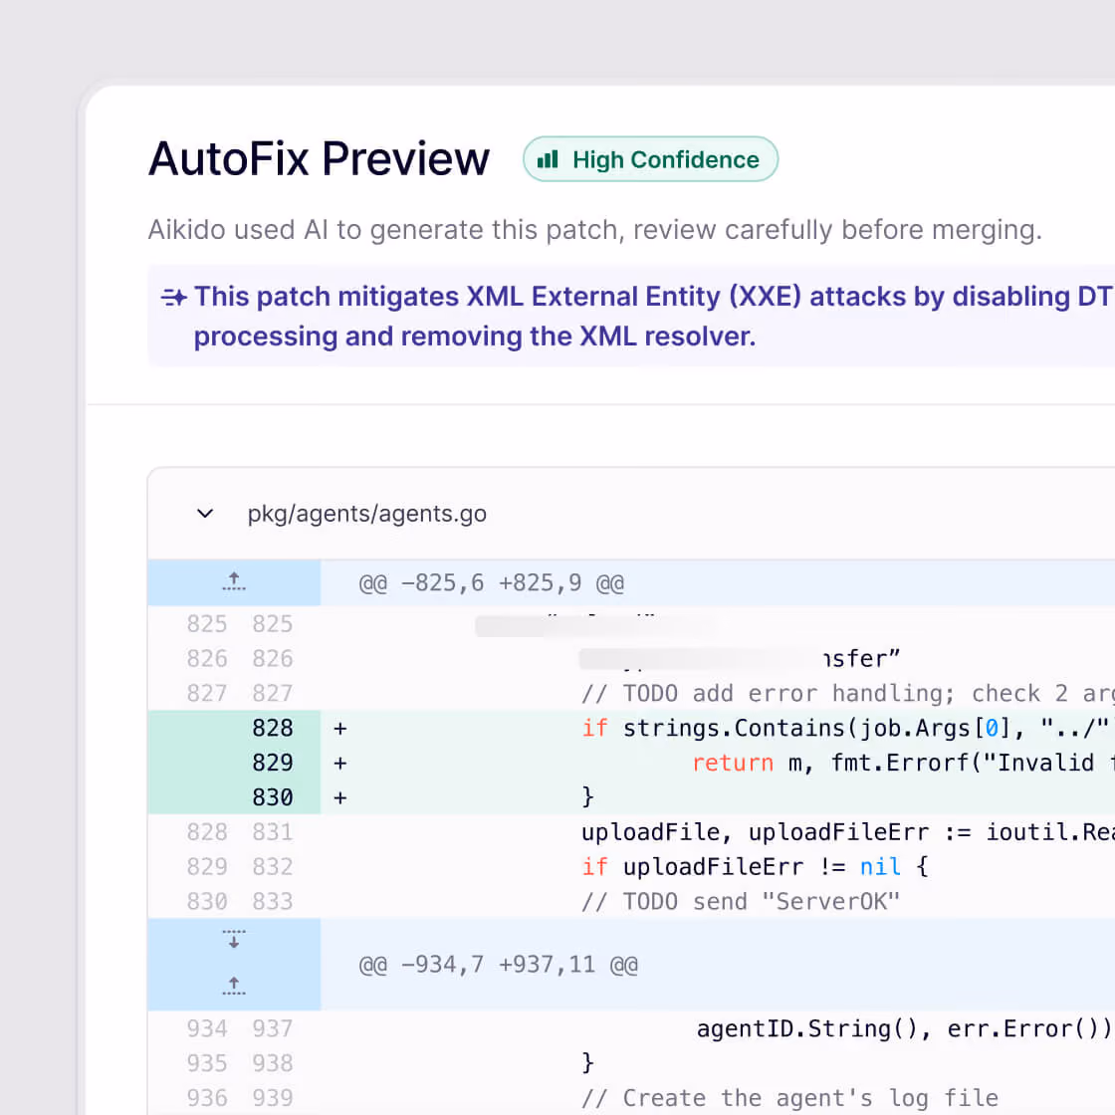Viewport: 1115px width, 1115px height.
Task: Click hunk header @@ -934,7 +937,11 @@
Action: tap(498, 965)
